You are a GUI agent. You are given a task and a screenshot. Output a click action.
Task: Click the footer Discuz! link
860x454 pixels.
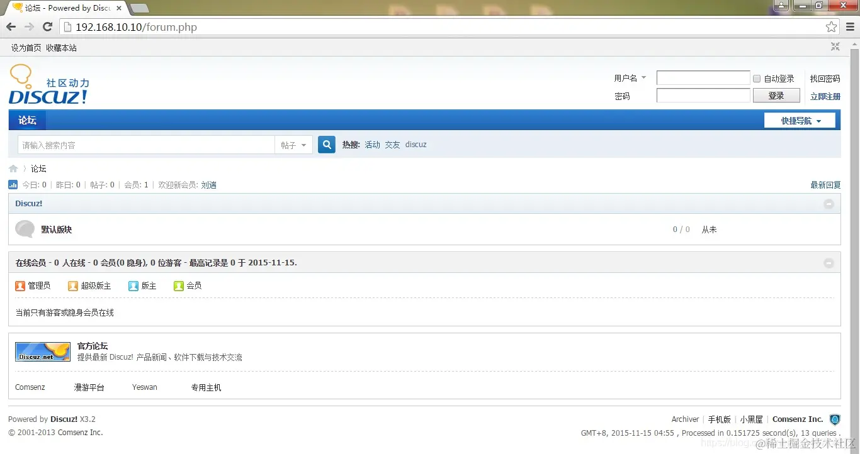[64, 419]
